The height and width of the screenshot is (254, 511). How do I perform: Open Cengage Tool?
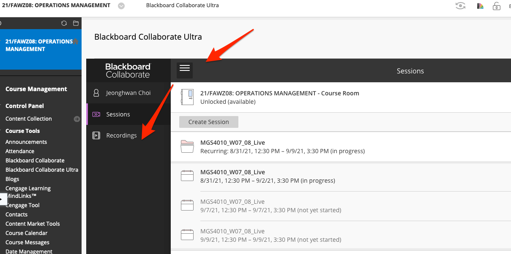pos(23,205)
